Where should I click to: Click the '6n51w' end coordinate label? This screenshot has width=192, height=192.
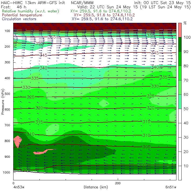(x=171, y=187)
